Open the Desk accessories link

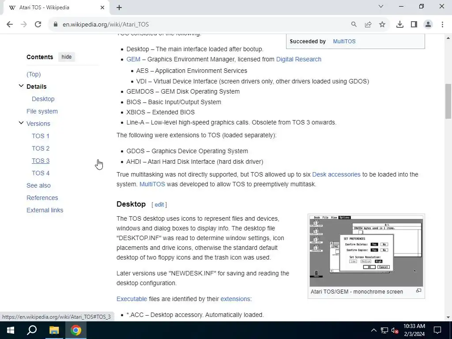(x=336, y=174)
